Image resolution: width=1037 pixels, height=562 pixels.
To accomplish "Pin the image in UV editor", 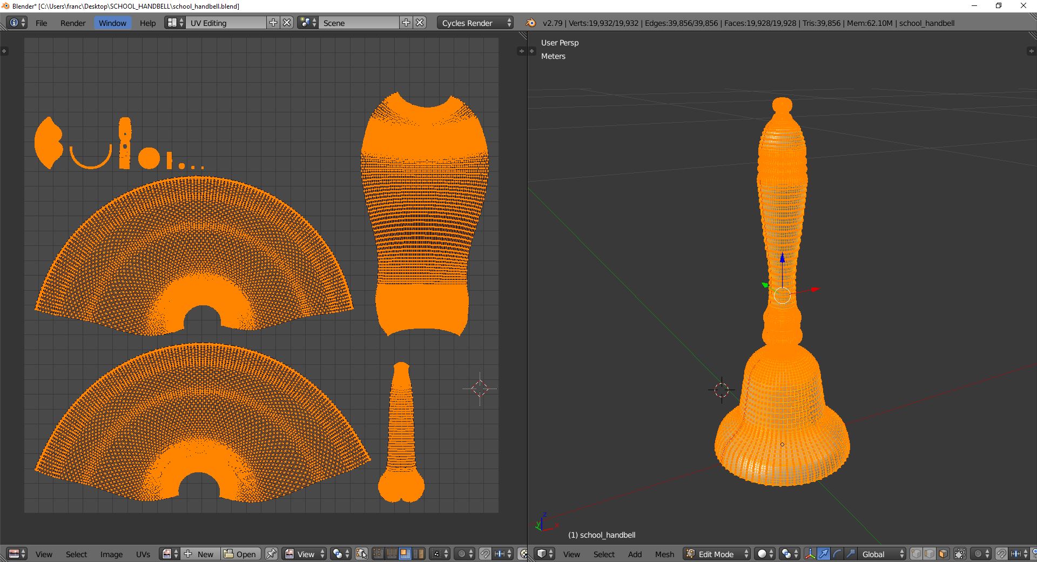I will coord(271,554).
